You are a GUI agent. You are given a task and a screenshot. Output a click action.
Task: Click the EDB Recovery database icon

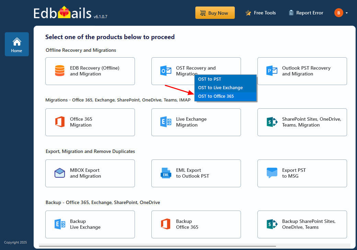[60, 71]
